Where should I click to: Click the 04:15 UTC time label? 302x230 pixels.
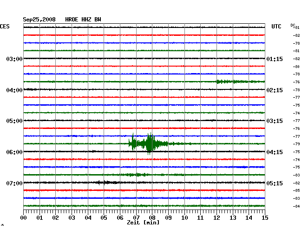coord(275,152)
